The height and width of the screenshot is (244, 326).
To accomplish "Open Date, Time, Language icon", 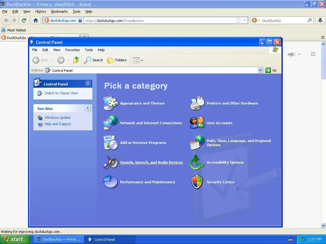I will point(197,143).
